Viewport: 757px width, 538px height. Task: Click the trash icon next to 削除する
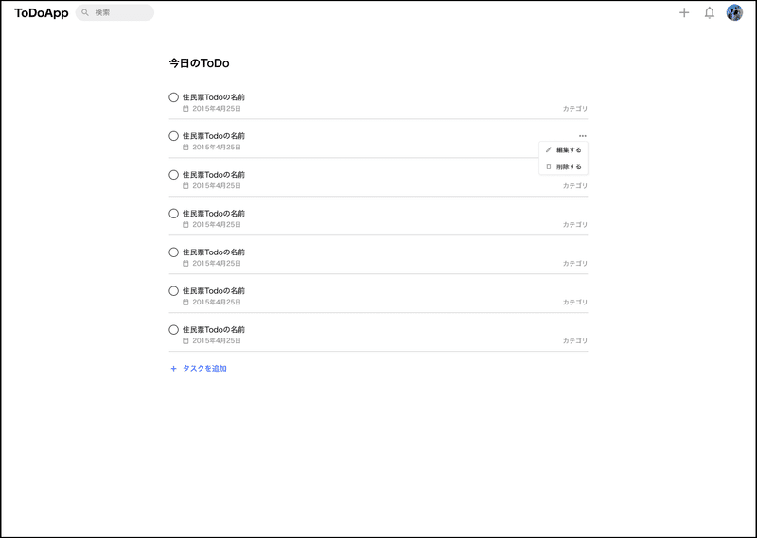click(x=549, y=166)
